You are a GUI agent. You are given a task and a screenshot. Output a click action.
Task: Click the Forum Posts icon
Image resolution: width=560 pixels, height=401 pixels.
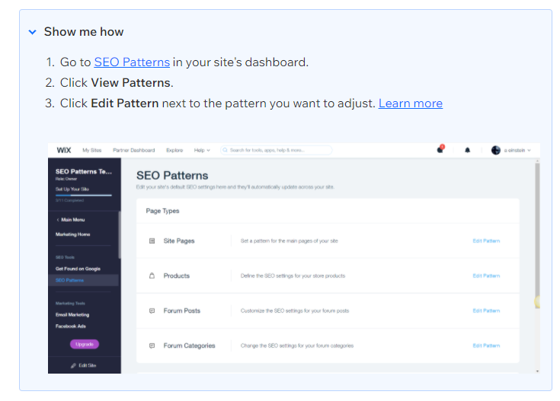click(152, 310)
